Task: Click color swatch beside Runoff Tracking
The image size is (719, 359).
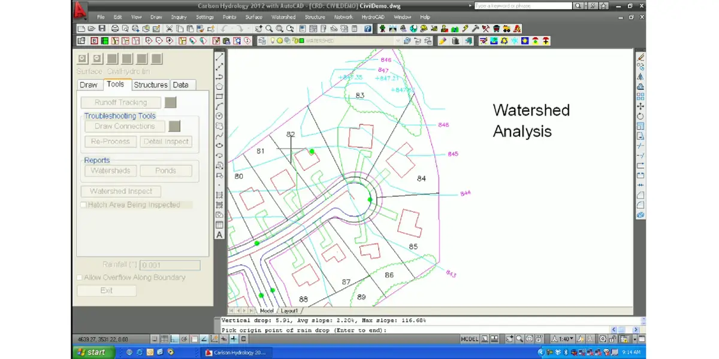Action: click(x=170, y=102)
